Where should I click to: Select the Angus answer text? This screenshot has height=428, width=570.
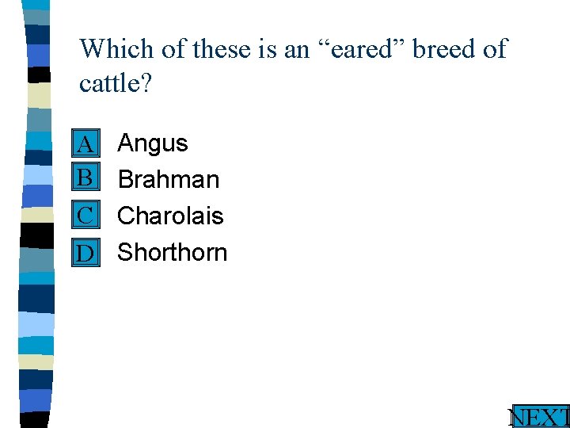(153, 143)
